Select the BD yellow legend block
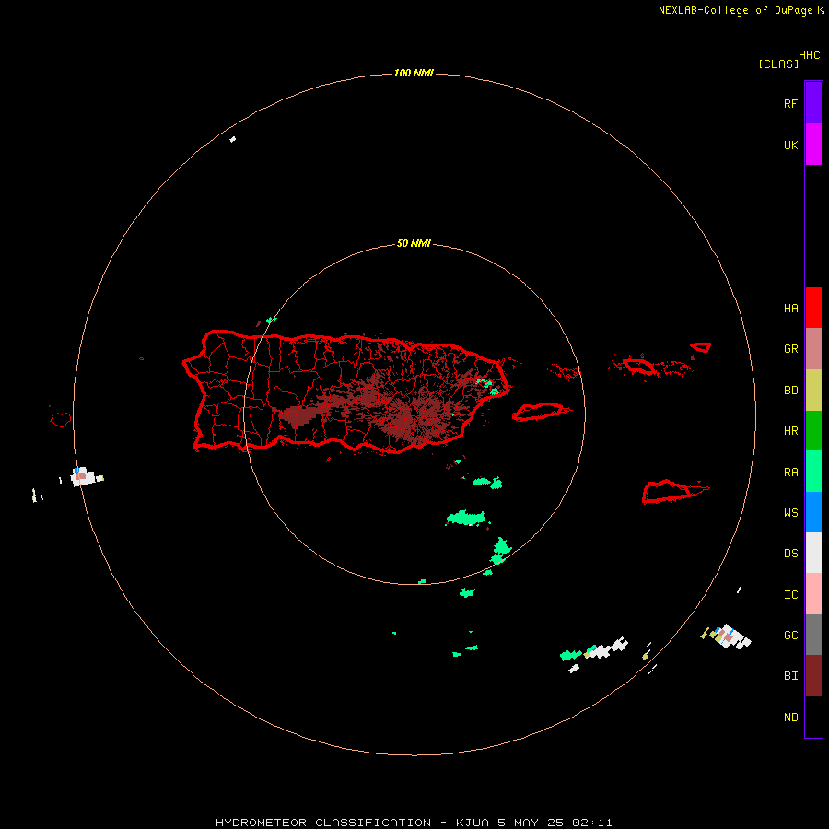The height and width of the screenshot is (829, 829). (x=813, y=391)
